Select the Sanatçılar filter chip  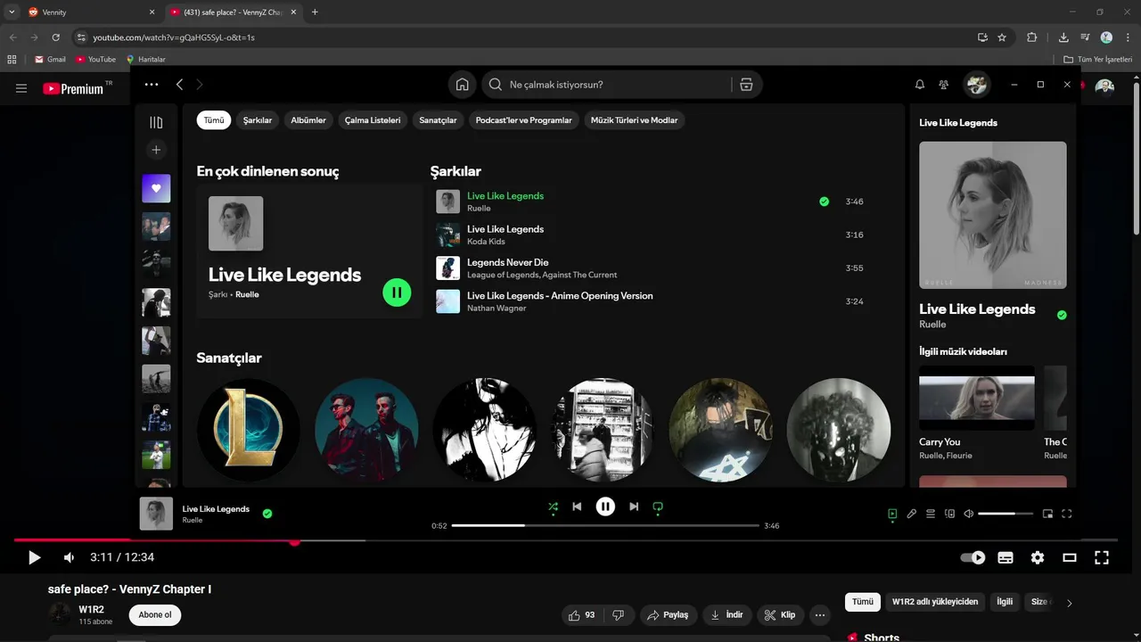click(438, 120)
